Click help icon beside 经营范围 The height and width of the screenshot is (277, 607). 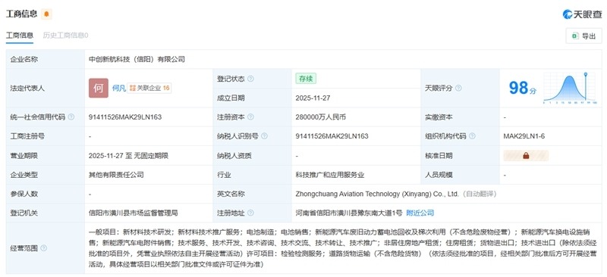click(44, 248)
